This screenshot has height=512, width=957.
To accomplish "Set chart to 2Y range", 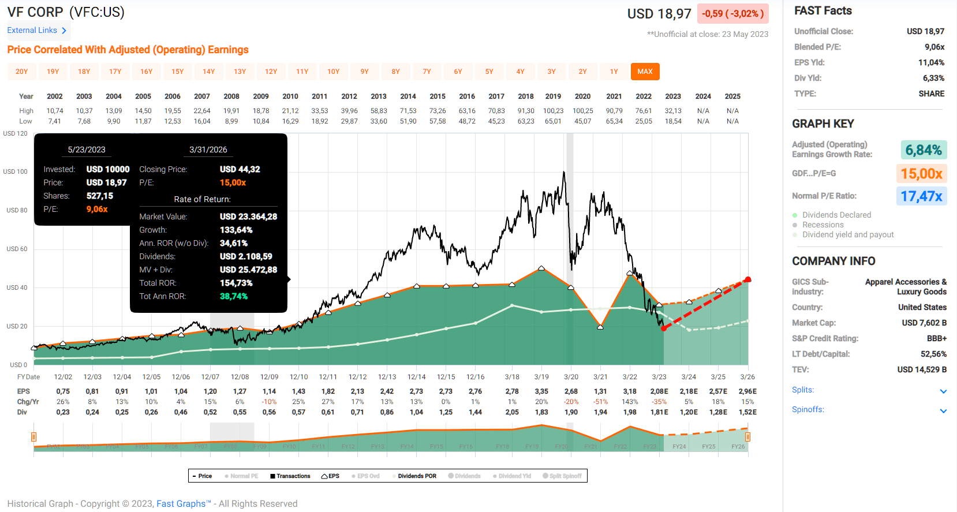I will 583,72.
